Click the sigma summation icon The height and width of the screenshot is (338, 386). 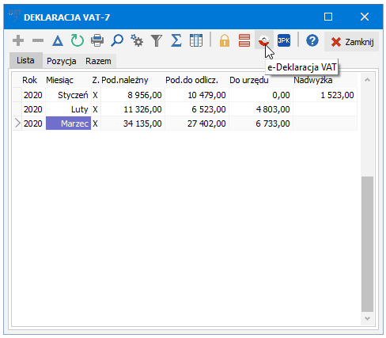[x=176, y=40]
